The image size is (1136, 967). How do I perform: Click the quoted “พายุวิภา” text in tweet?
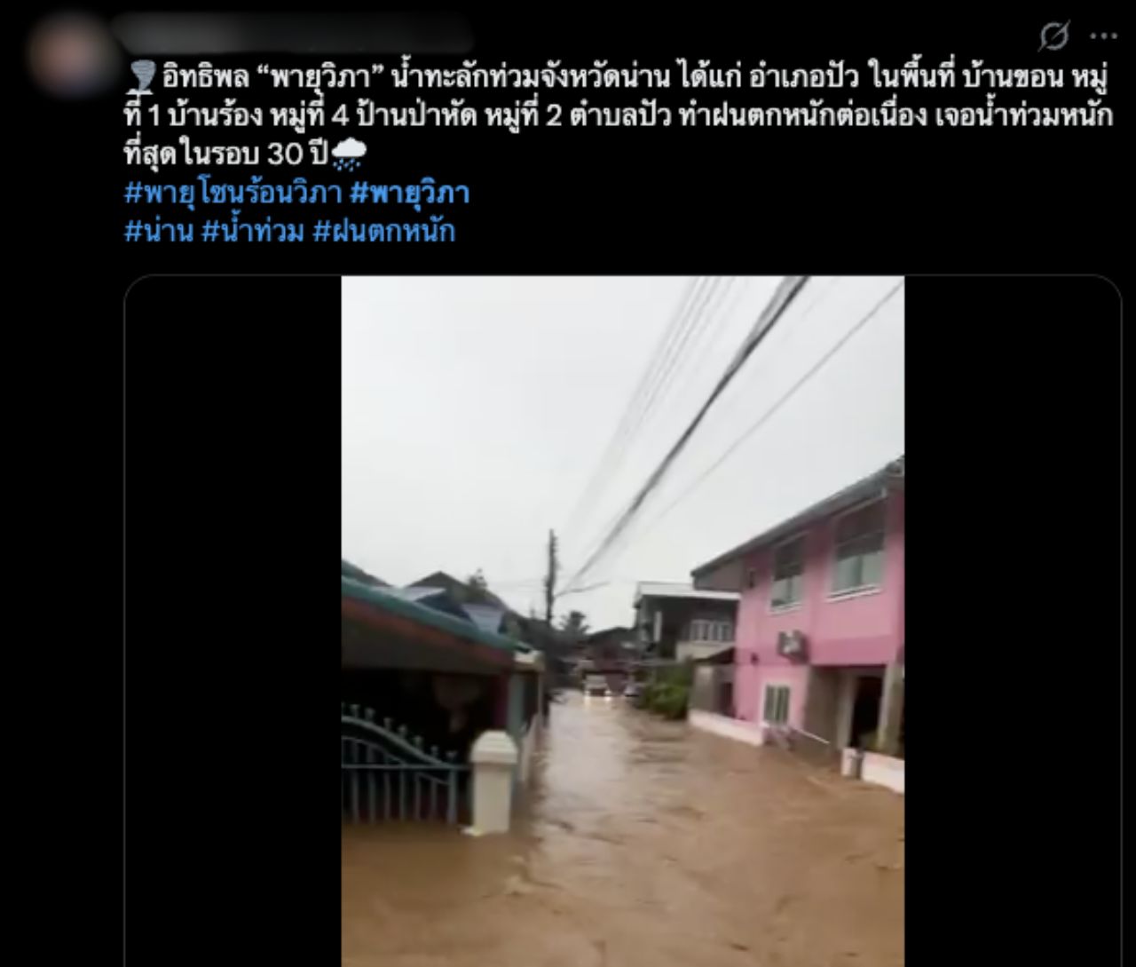pos(324,78)
